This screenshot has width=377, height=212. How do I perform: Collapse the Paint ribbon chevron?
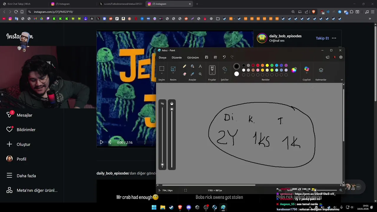coord(342,79)
